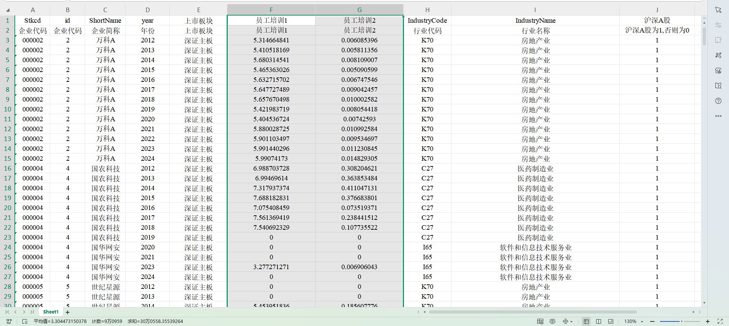Click the selection arrow icon in right sidebar
The image size is (729, 326).
(718, 10)
